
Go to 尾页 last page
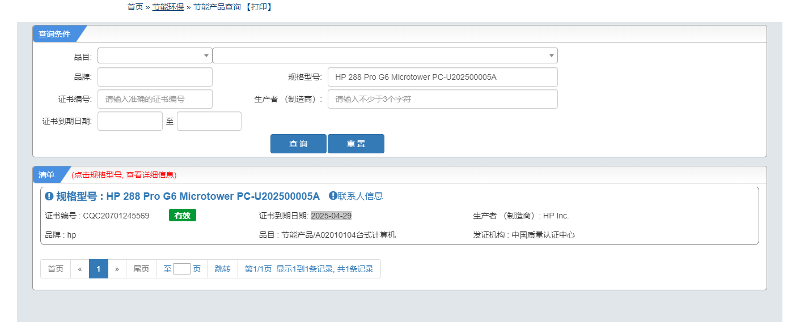click(x=141, y=269)
